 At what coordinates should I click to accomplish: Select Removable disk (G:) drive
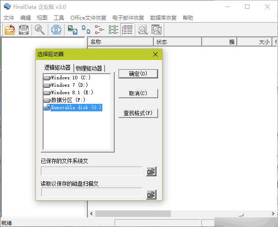73,107
